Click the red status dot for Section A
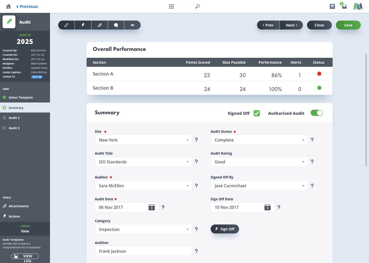369x263 pixels. pyautogui.click(x=319, y=74)
